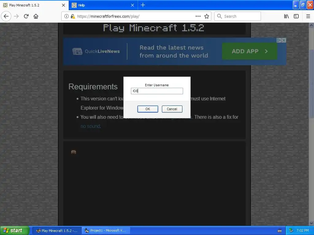Click the 'Play Minecraft 1.5.2' page title
Screen dimensions: 314x235
coord(154,28)
